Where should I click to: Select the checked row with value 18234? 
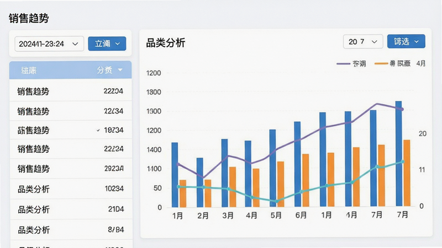(x=71, y=130)
